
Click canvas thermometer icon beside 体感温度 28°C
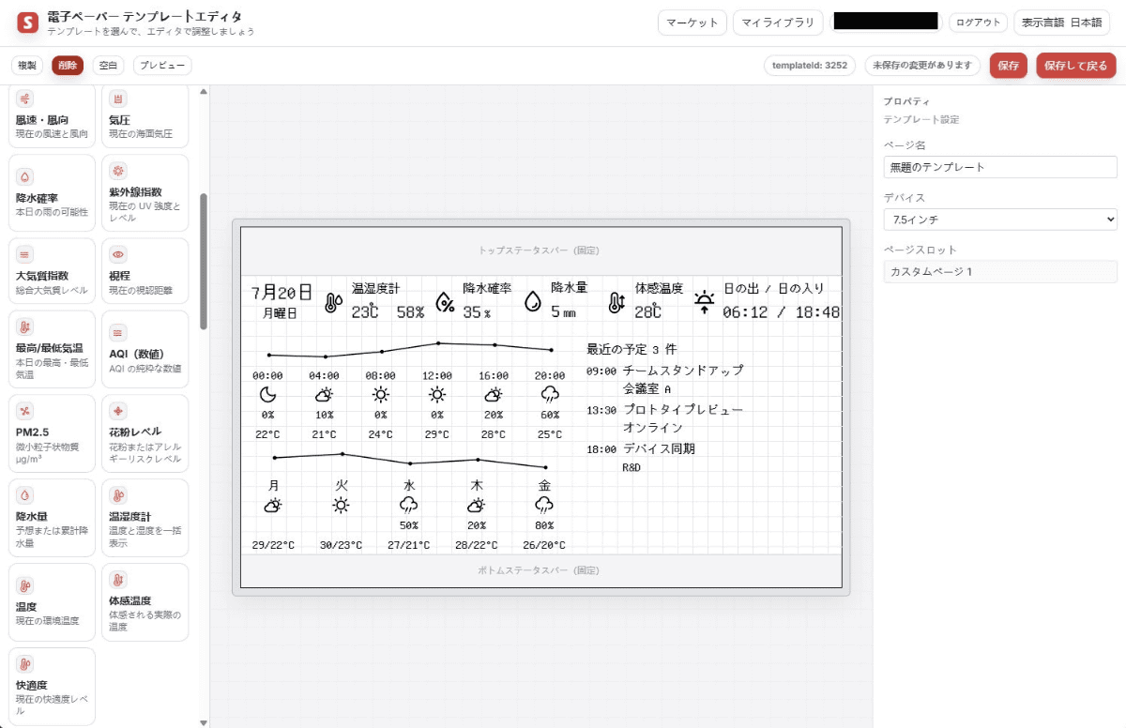pos(616,302)
